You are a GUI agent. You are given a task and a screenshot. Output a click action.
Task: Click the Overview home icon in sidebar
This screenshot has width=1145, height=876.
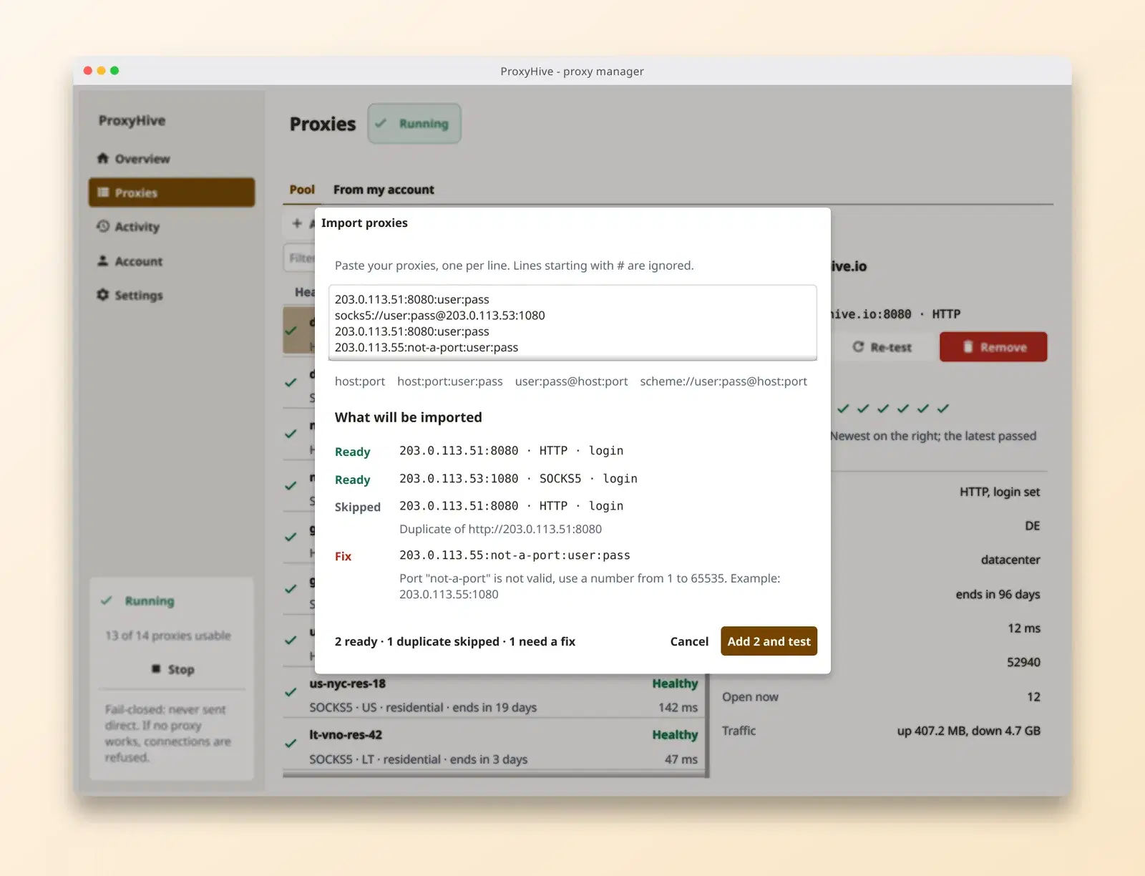coord(103,158)
